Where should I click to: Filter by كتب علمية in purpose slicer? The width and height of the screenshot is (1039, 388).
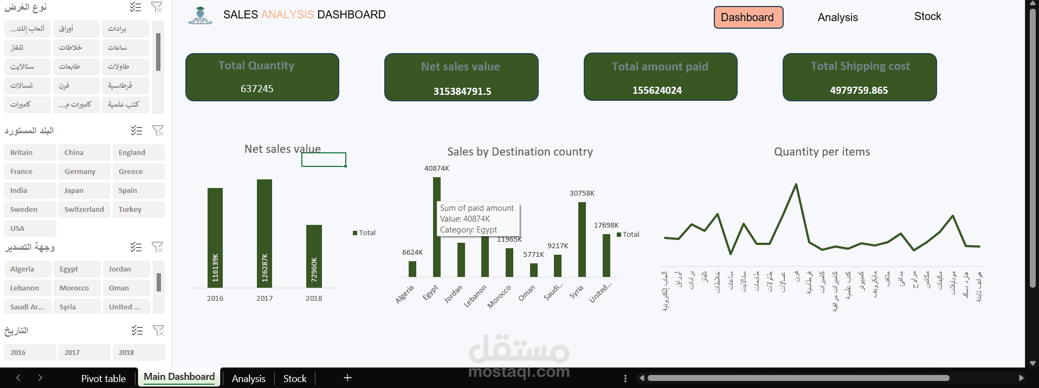(x=125, y=105)
